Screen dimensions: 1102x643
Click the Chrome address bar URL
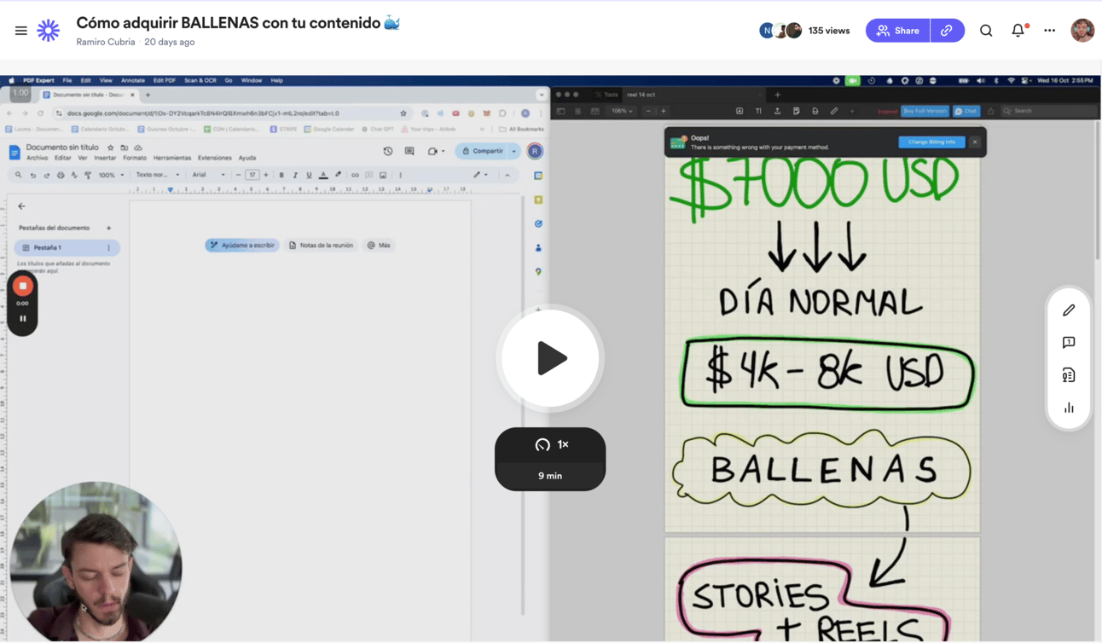point(203,113)
